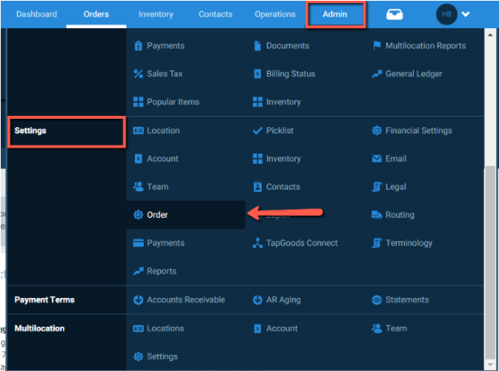Image resolution: width=499 pixels, height=371 pixels.
Task: Click the TapGoods Connect network icon
Action: 257,243
